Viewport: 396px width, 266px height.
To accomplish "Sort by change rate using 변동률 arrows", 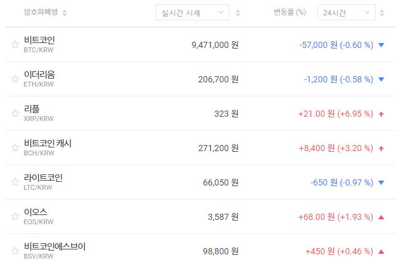I will pyautogui.click(x=309, y=12).
